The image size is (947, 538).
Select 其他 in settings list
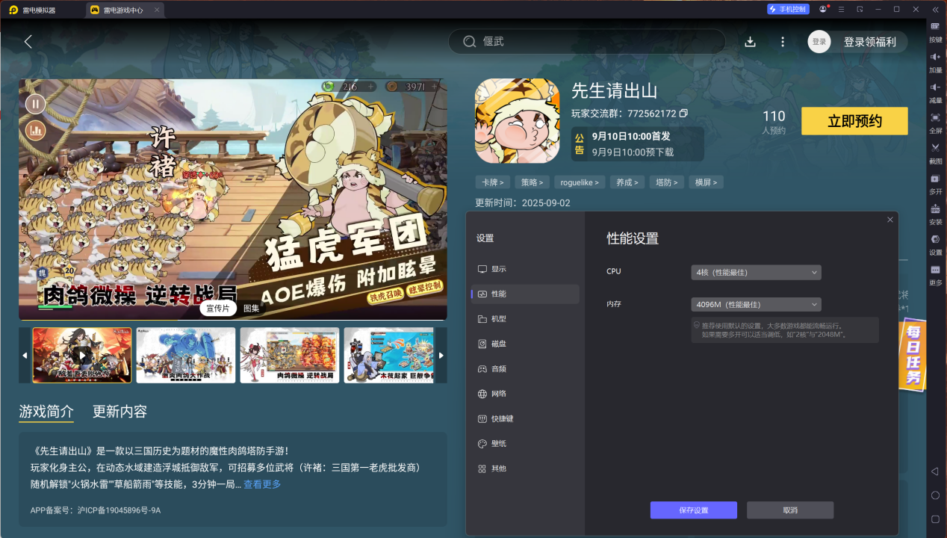[x=525, y=469]
